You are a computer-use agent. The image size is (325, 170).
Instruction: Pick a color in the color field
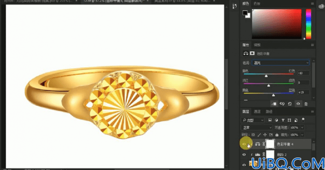tap(277, 24)
